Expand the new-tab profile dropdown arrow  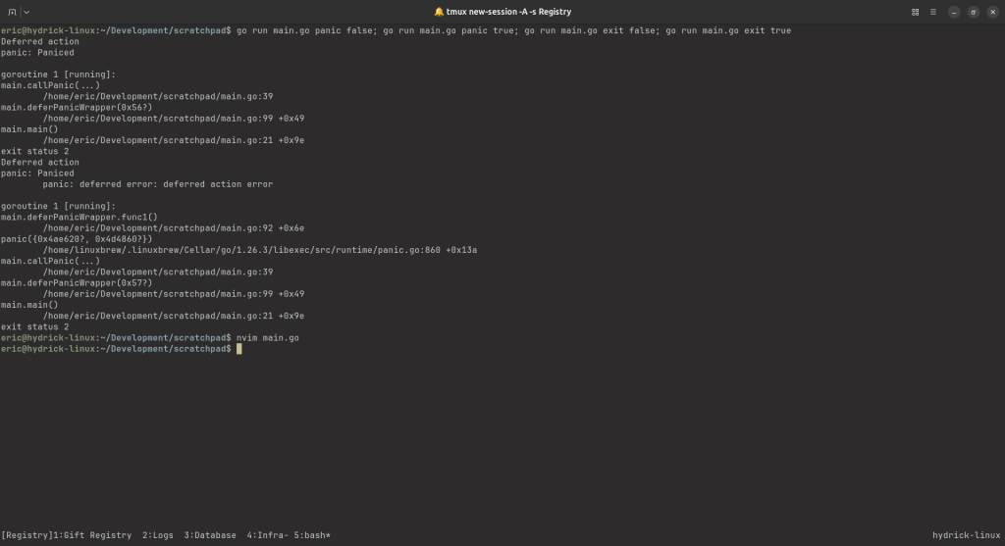click(x=26, y=12)
